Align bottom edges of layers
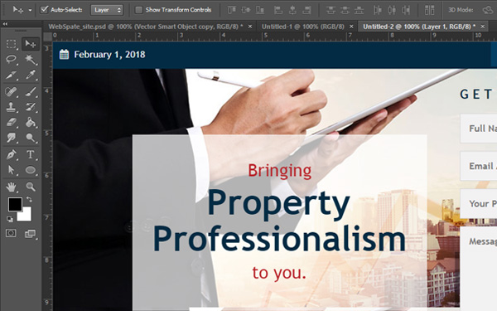 click(260, 10)
